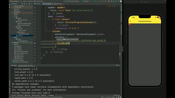Image resolution: width=175 pixels, height=98 pixels.
Task: Click 'Top Rated Movies' title in simulator
Action: click(145, 21)
